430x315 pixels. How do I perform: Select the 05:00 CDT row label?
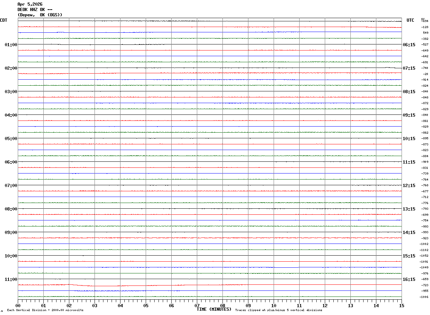pos(11,139)
